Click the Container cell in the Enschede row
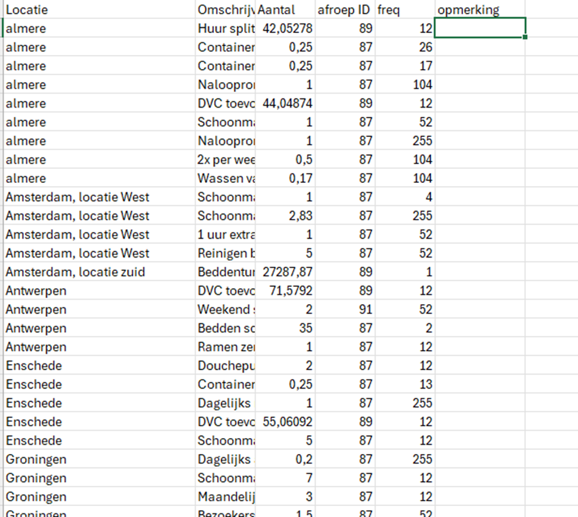Screen dimensions: 578x517 (225, 384)
